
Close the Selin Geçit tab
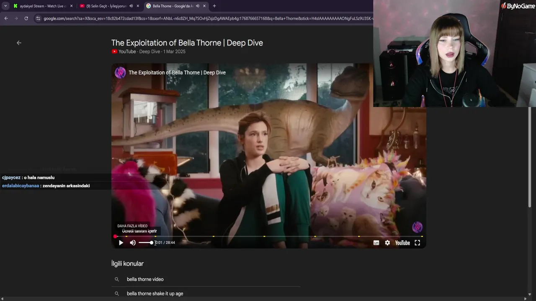pyautogui.click(x=138, y=6)
